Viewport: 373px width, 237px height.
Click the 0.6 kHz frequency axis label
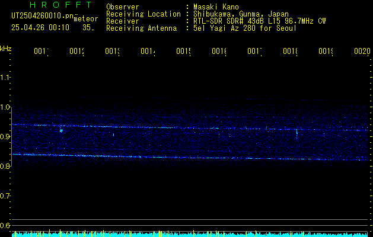(x=5, y=225)
